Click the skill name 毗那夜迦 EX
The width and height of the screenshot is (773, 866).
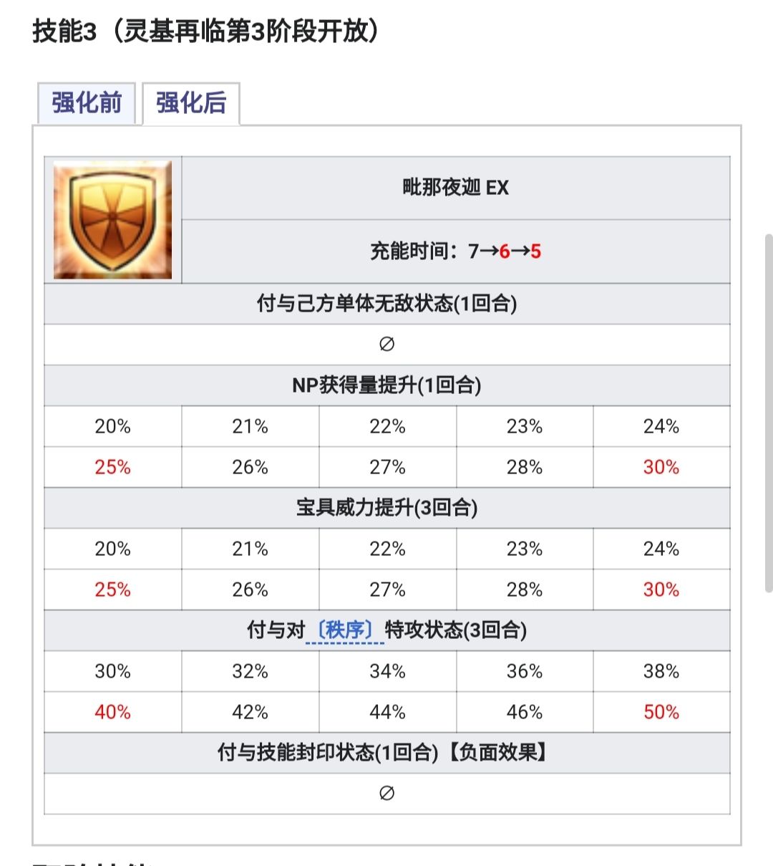(455, 188)
